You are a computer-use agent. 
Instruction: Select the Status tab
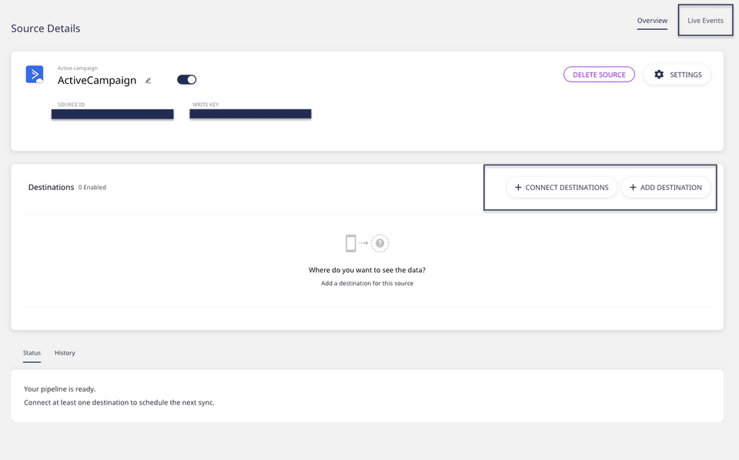(32, 353)
